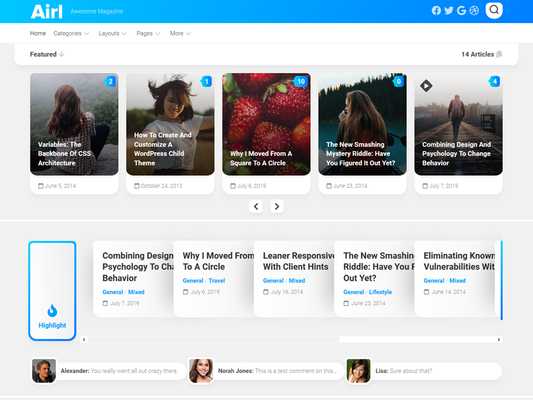This screenshot has width=533, height=400.
Task: Open the Lifestyle category link
Action: 380,292
